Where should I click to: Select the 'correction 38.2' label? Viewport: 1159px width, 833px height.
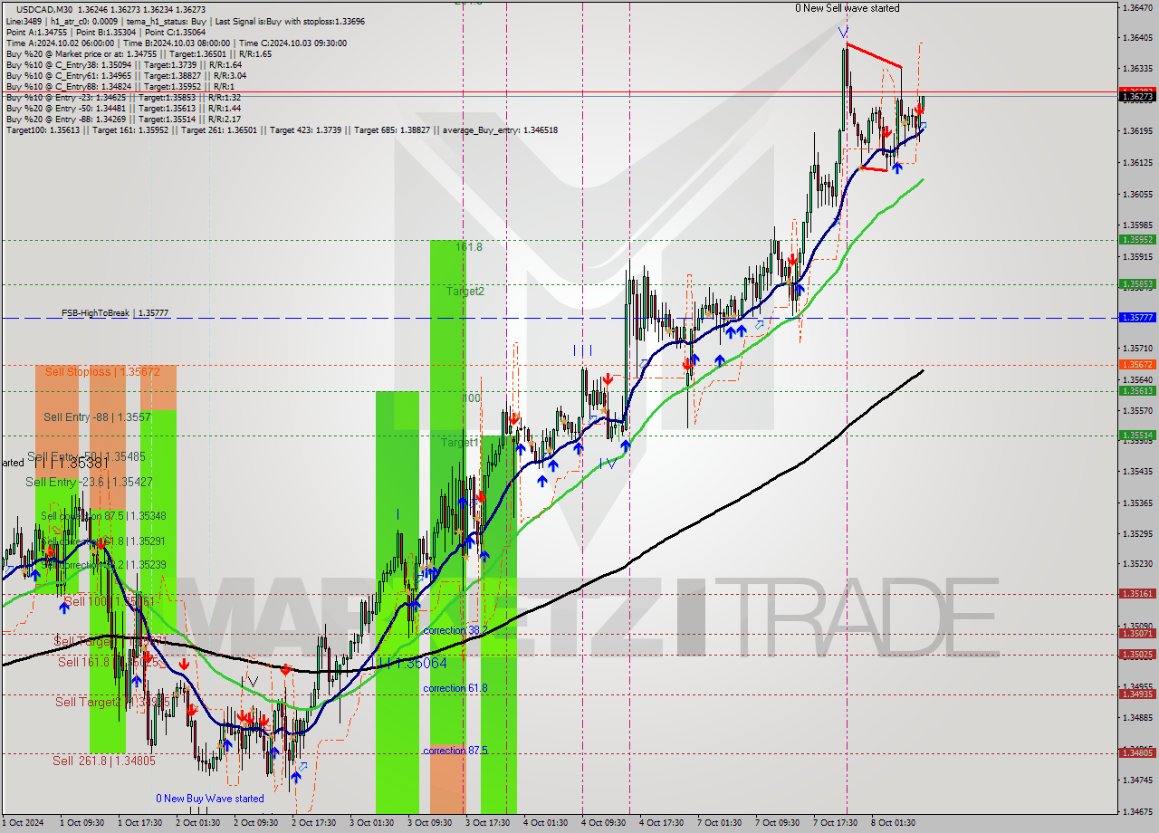click(455, 630)
